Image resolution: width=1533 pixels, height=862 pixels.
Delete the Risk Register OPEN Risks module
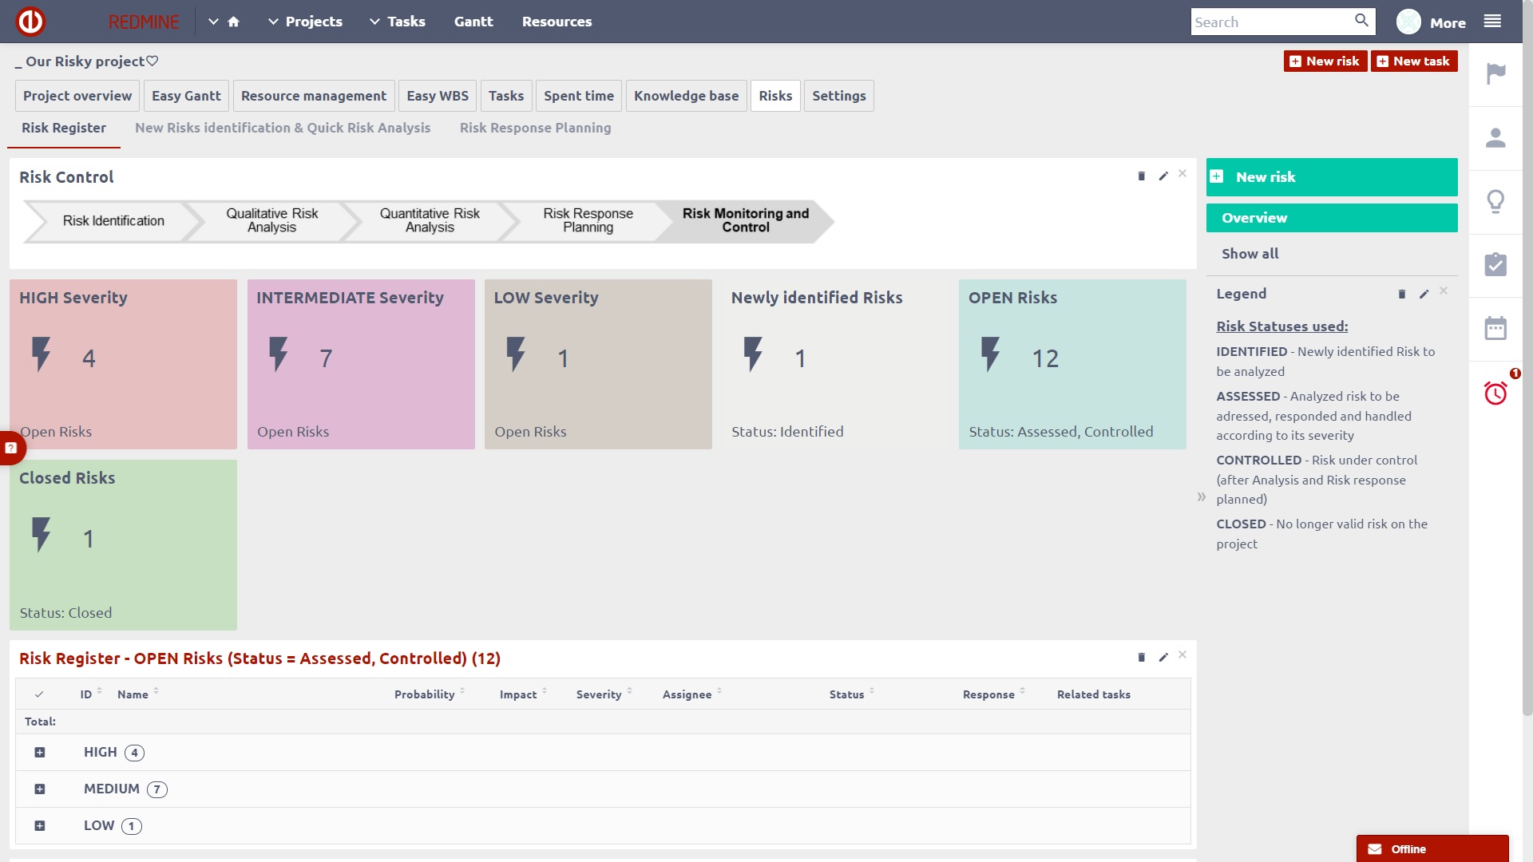click(x=1141, y=658)
